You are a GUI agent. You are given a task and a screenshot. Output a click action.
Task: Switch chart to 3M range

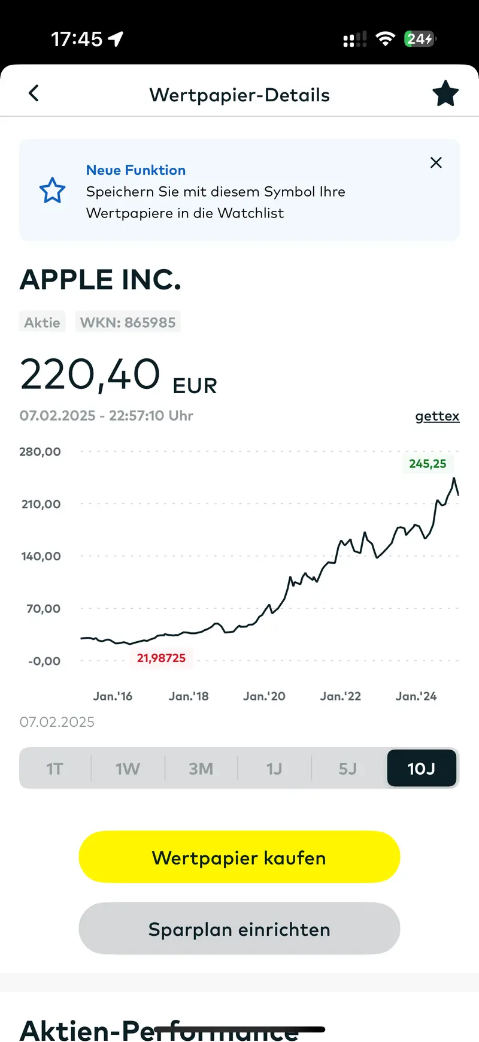[x=201, y=768]
